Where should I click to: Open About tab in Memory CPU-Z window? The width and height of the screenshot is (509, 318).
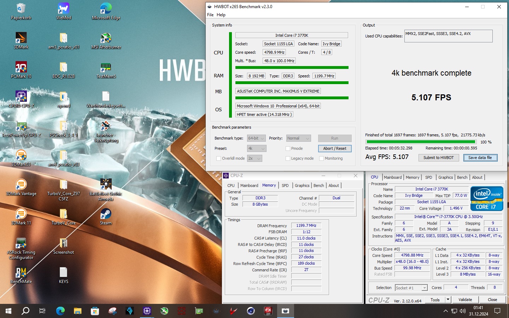pos(334,185)
